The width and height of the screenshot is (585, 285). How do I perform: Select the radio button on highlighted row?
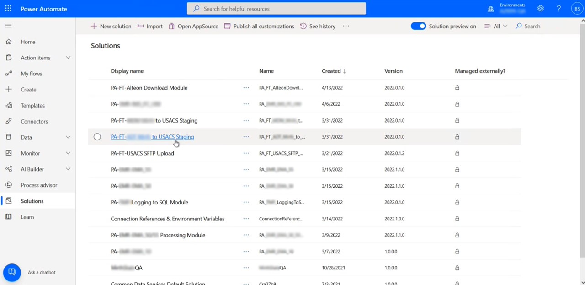tap(97, 137)
